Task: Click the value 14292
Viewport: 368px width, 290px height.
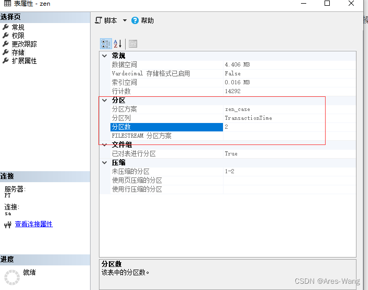Action: [x=232, y=91]
